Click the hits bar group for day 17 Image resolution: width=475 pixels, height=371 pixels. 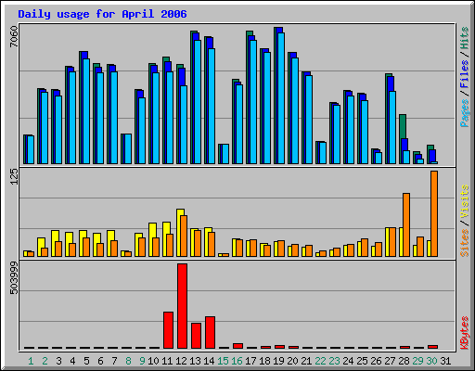(x=251, y=97)
